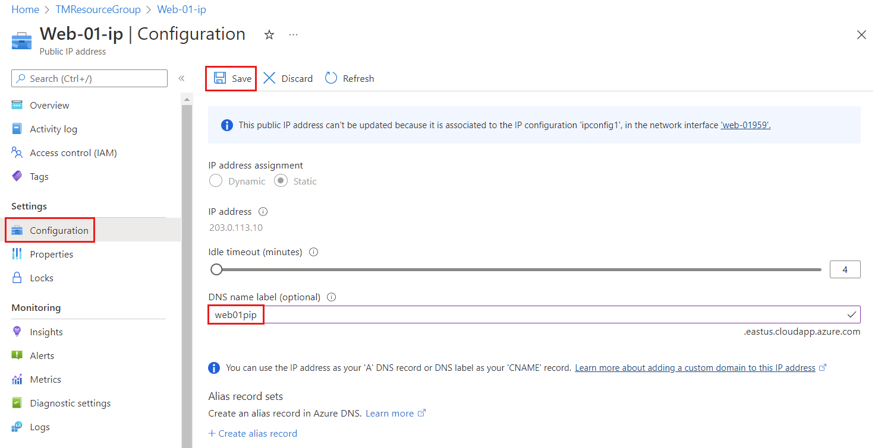Click the DNS name label info icon

[332, 297]
